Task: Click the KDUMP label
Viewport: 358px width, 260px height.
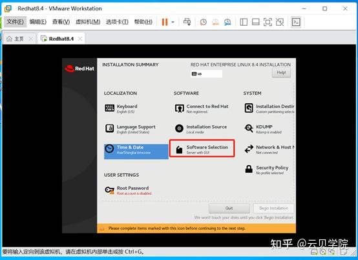Action: point(264,126)
